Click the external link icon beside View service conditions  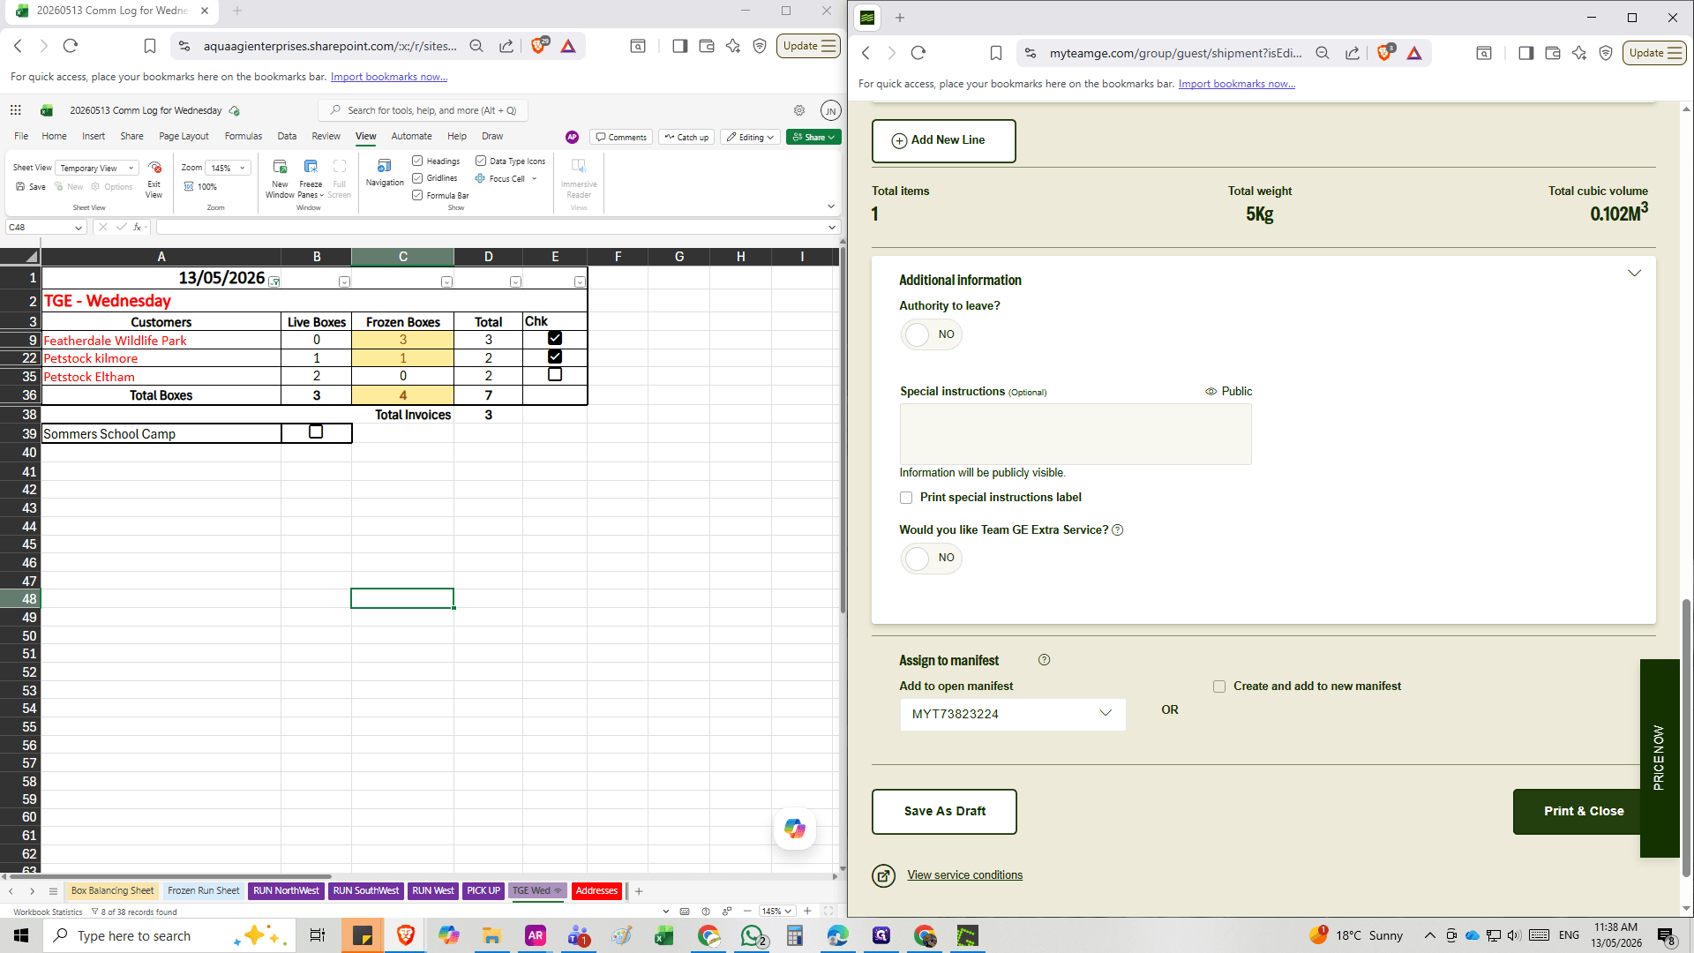click(x=883, y=875)
